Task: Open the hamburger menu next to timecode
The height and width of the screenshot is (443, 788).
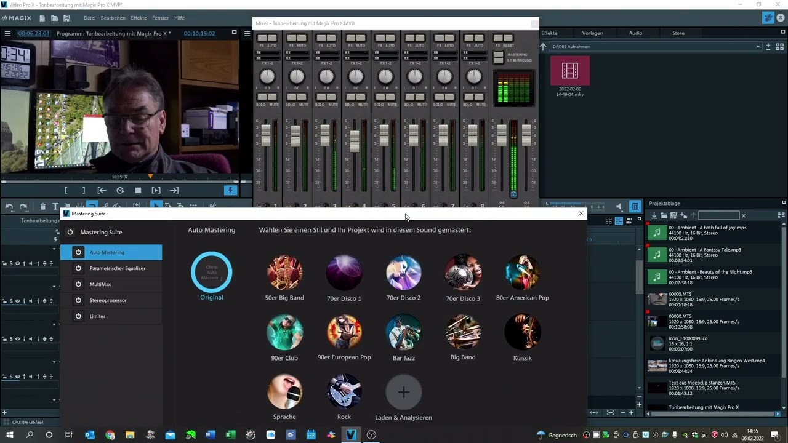Action: click(x=7, y=33)
